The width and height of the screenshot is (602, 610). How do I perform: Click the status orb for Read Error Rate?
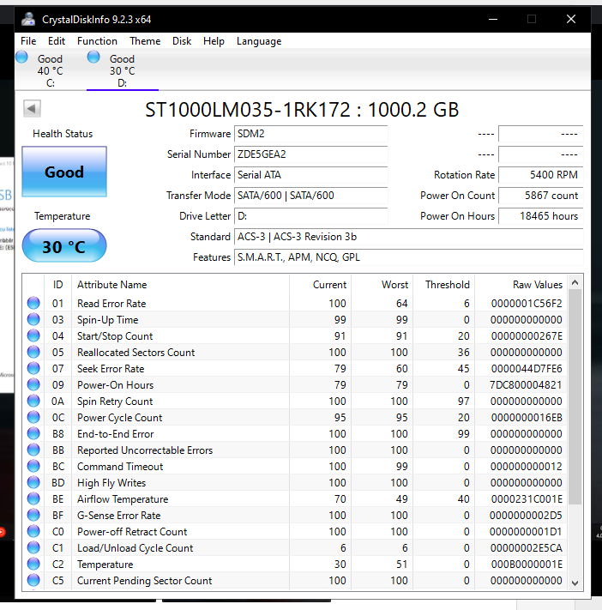coord(33,303)
